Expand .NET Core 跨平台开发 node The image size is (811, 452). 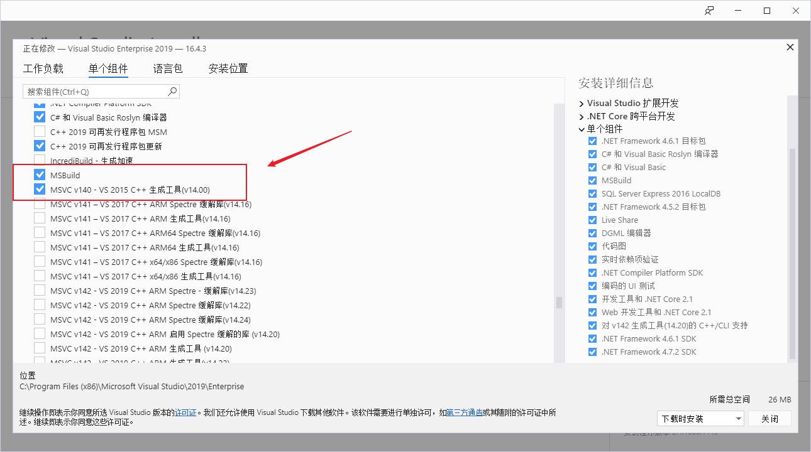point(582,116)
